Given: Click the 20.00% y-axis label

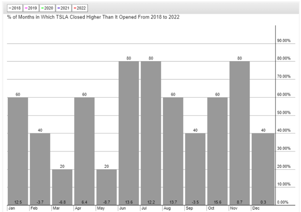Looking at the screenshot, I should point(284,166).
